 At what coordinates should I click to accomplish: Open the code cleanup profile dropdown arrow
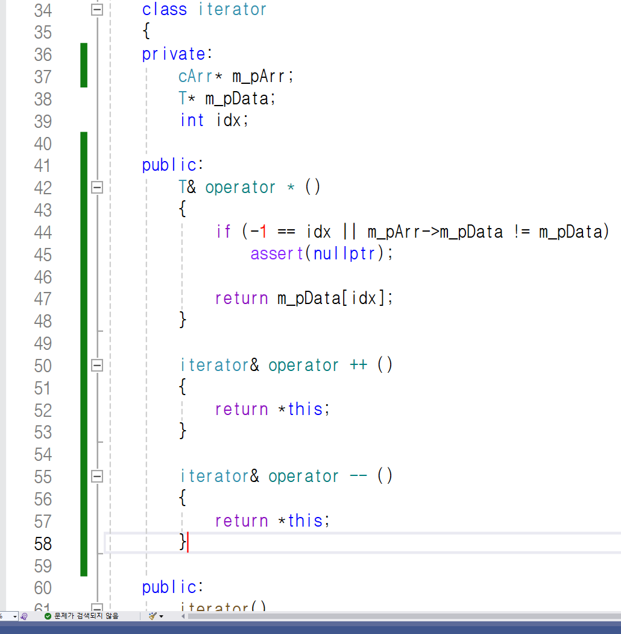pyautogui.click(x=161, y=617)
